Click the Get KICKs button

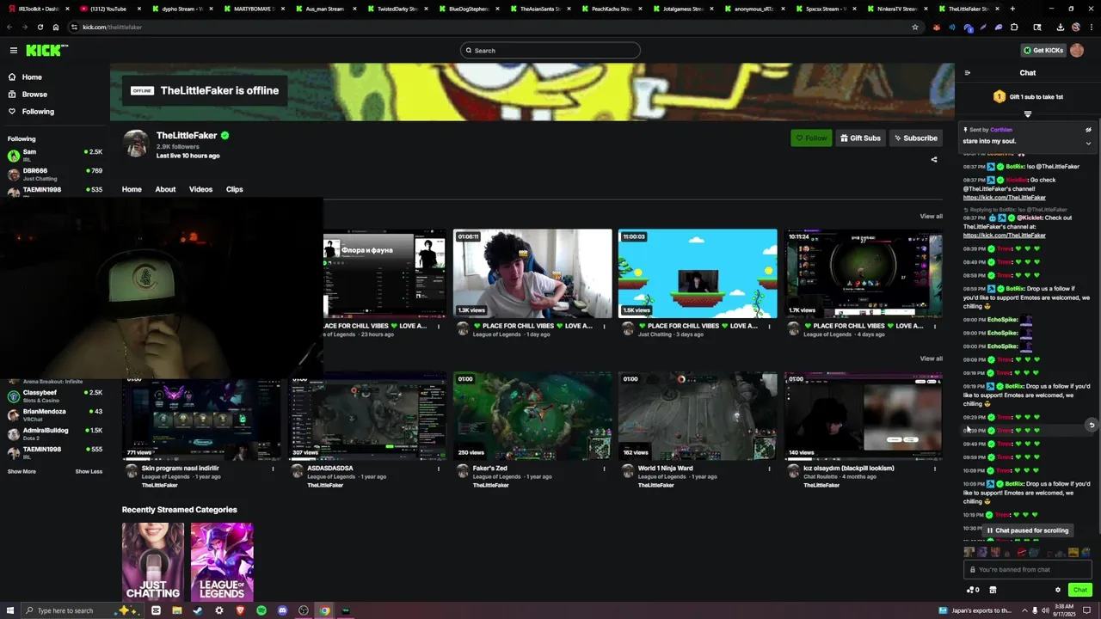click(x=1043, y=51)
